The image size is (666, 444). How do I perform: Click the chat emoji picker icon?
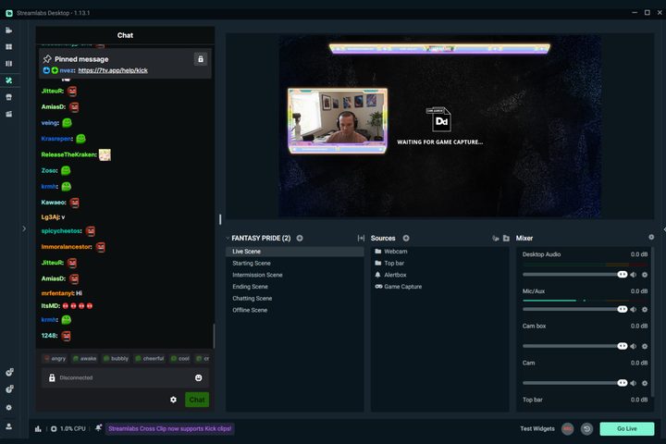(x=198, y=377)
